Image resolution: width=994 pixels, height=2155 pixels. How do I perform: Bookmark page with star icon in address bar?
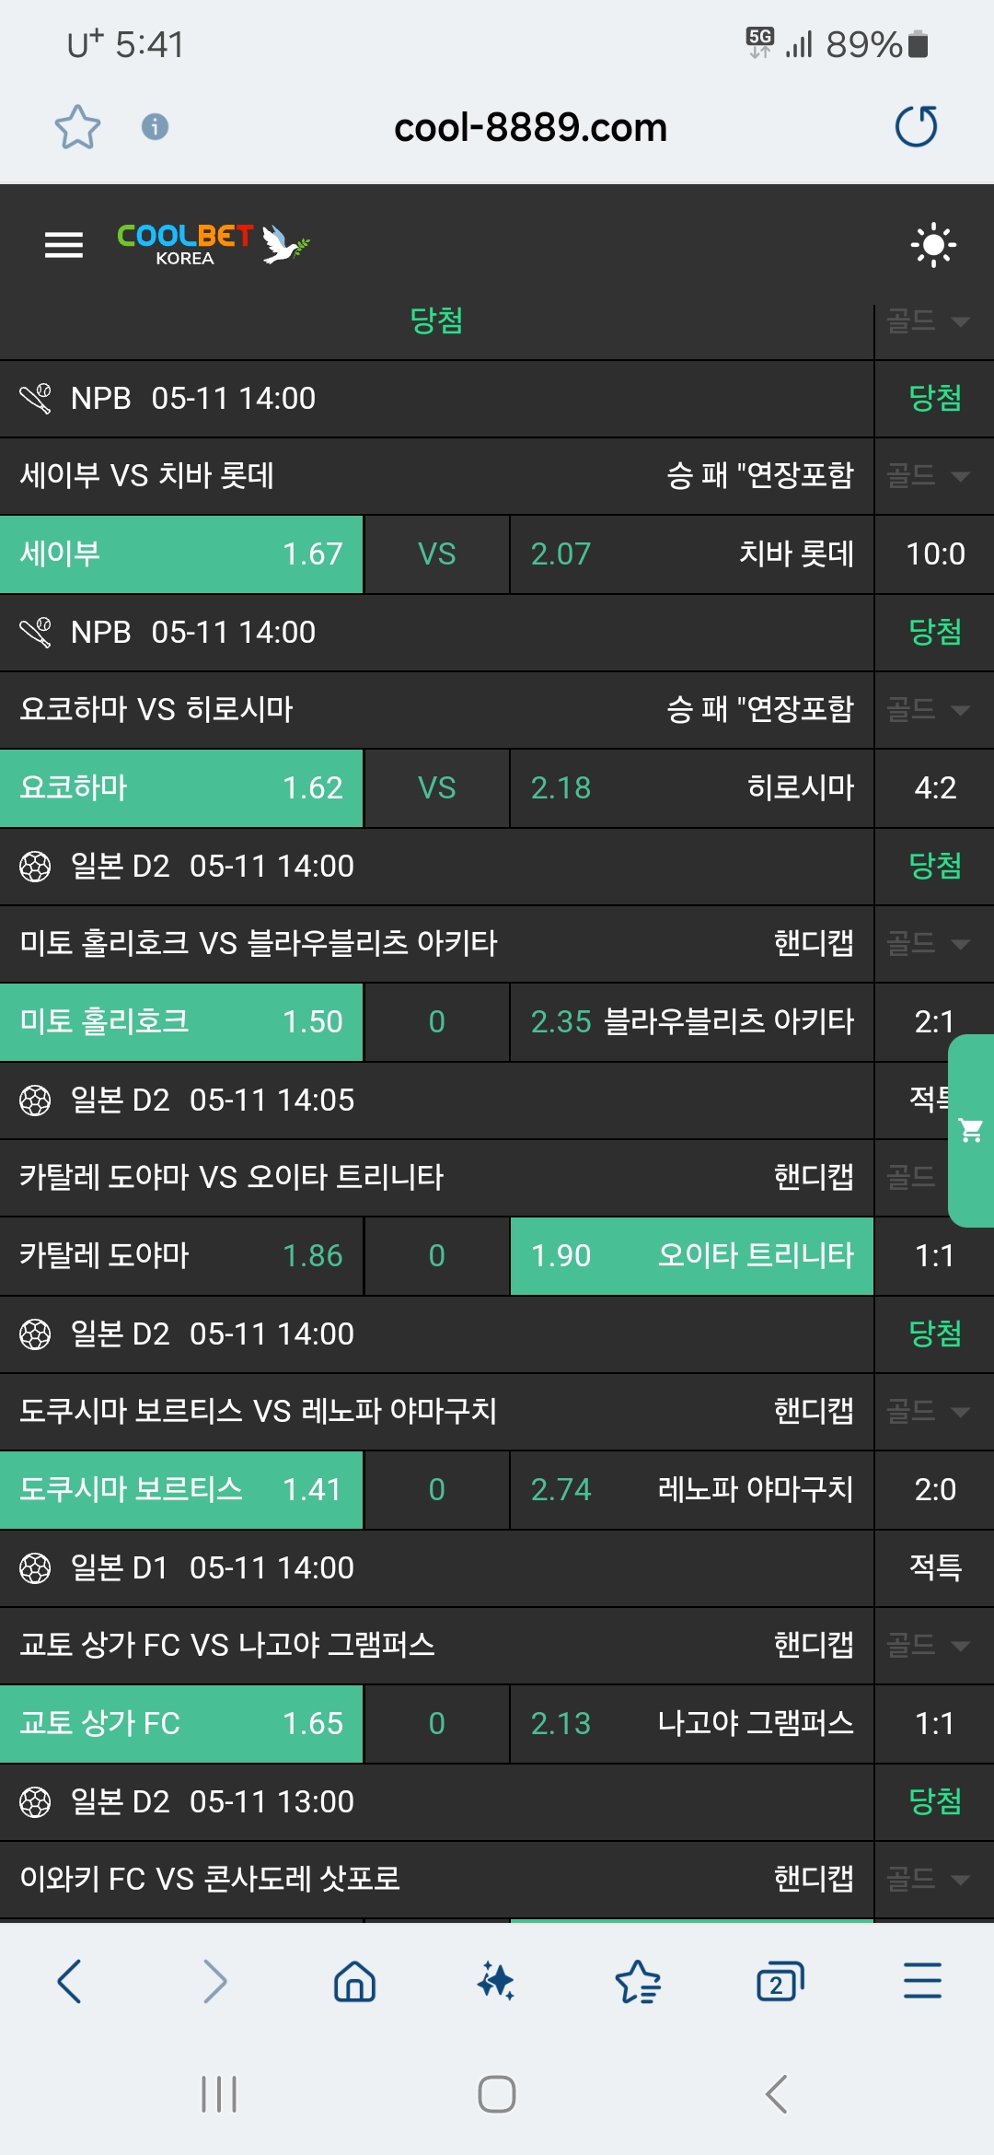pyautogui.click(x=77, y=127)
